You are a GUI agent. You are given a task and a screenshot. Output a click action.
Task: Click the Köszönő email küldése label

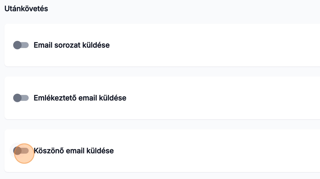pyautogui.click(x=73, y=151)
